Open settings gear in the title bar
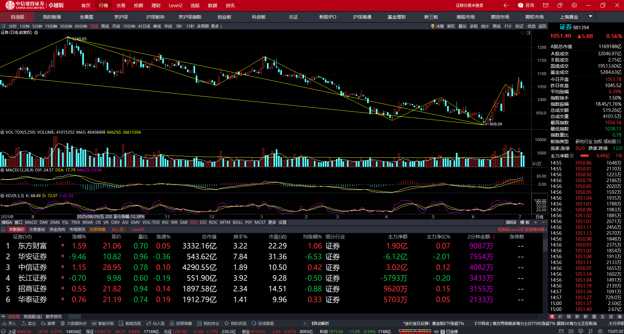The image size is (624, 334). (x=574, y=5)
